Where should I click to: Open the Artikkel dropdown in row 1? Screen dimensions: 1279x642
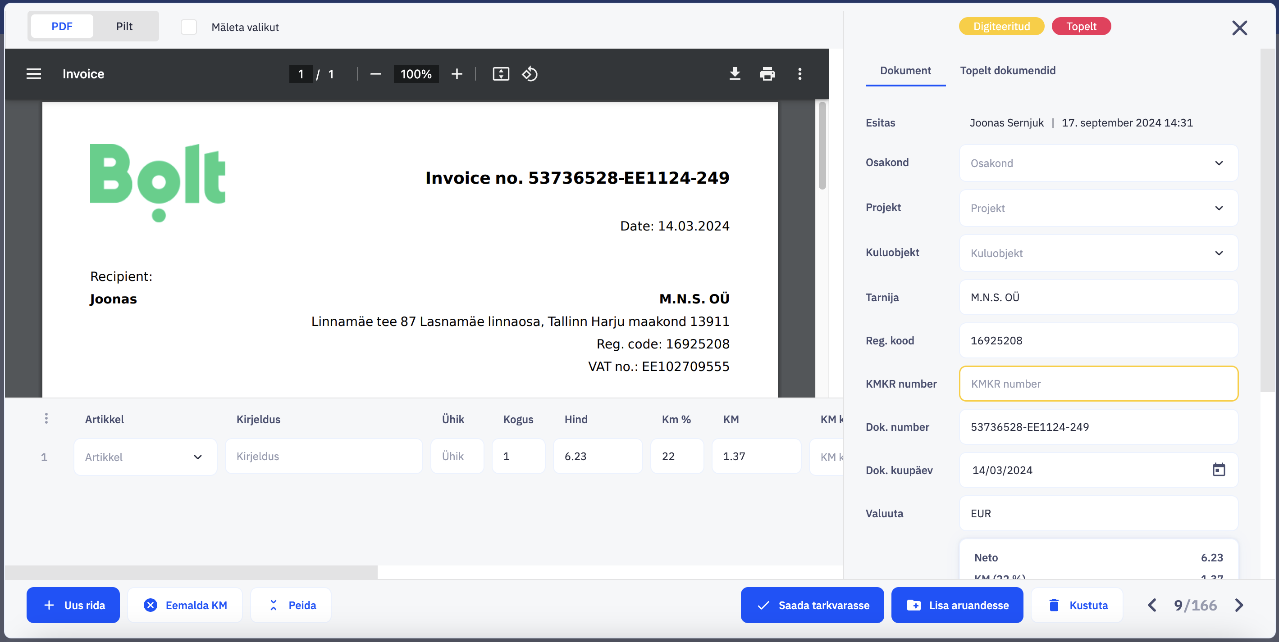coord(145,457)
